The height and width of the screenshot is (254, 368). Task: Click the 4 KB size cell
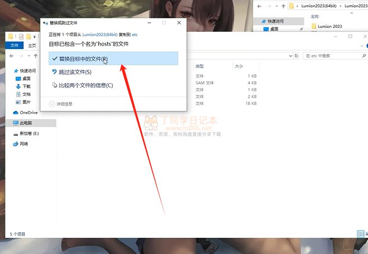click(252, 83)
